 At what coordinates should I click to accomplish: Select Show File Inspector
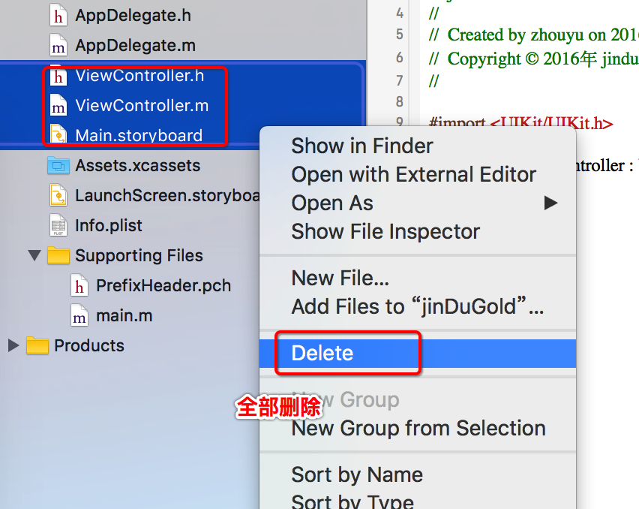point(385,231)
